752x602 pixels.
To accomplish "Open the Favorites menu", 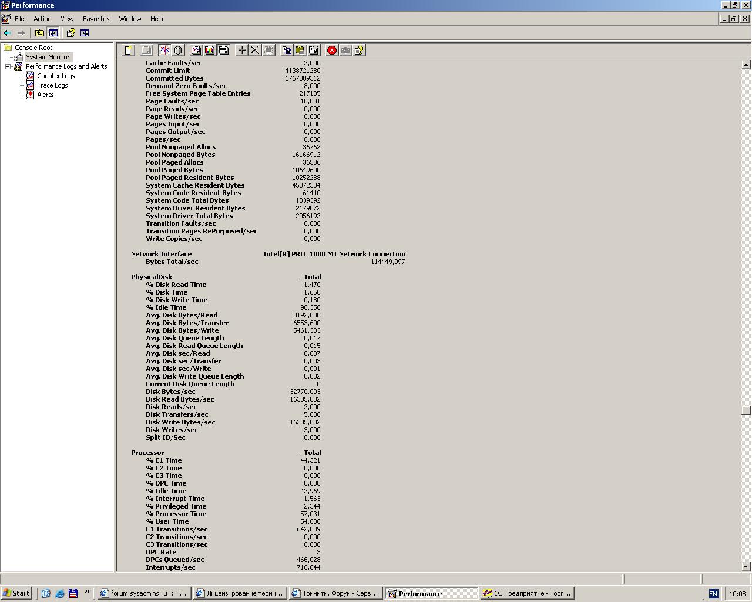I will (96, 19).
